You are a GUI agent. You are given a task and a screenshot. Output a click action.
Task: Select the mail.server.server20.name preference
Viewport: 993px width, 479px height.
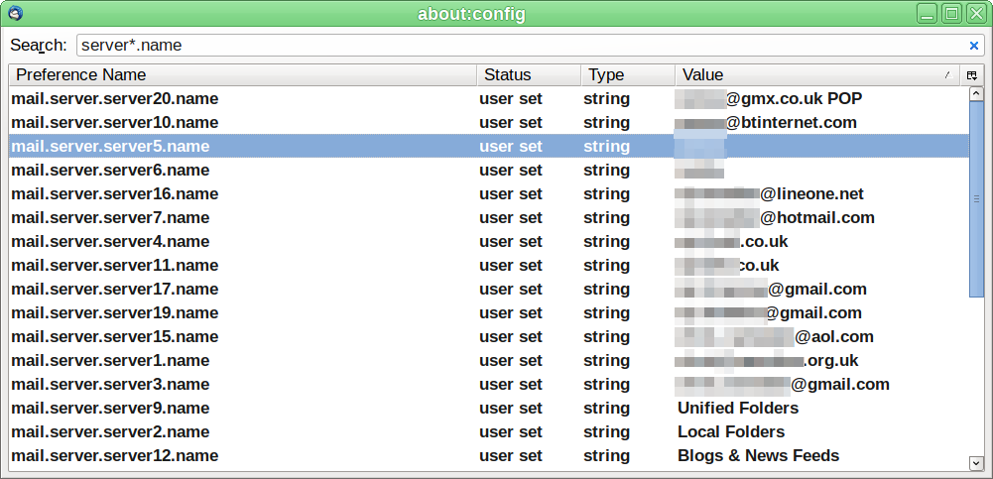(115, 98)
